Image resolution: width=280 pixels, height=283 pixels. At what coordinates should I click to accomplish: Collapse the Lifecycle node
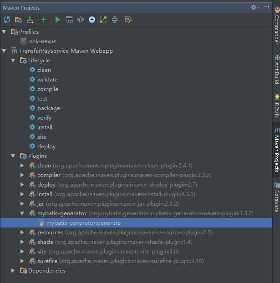13,61
